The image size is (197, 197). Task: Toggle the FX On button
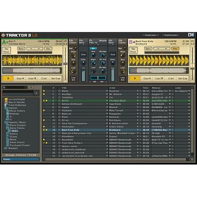pyautogui.click(x=93, y=48)
